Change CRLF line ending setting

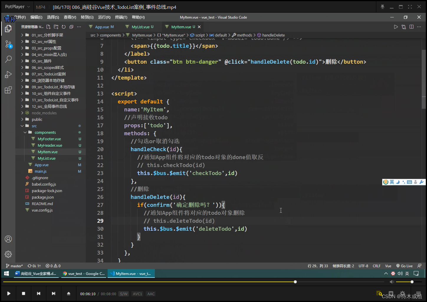[x=377, y=266]
